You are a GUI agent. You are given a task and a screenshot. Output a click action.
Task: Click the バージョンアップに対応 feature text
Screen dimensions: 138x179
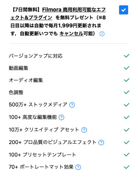point(36,56)
